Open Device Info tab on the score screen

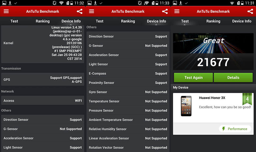pyautogui.click(x=242, y=21)
